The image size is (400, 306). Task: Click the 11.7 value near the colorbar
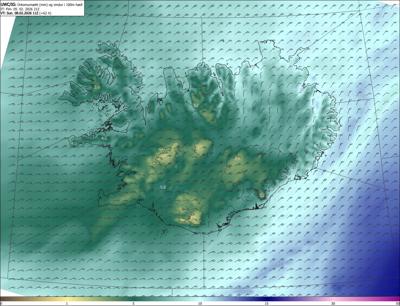pyautogui.click(x=249, y=292)
